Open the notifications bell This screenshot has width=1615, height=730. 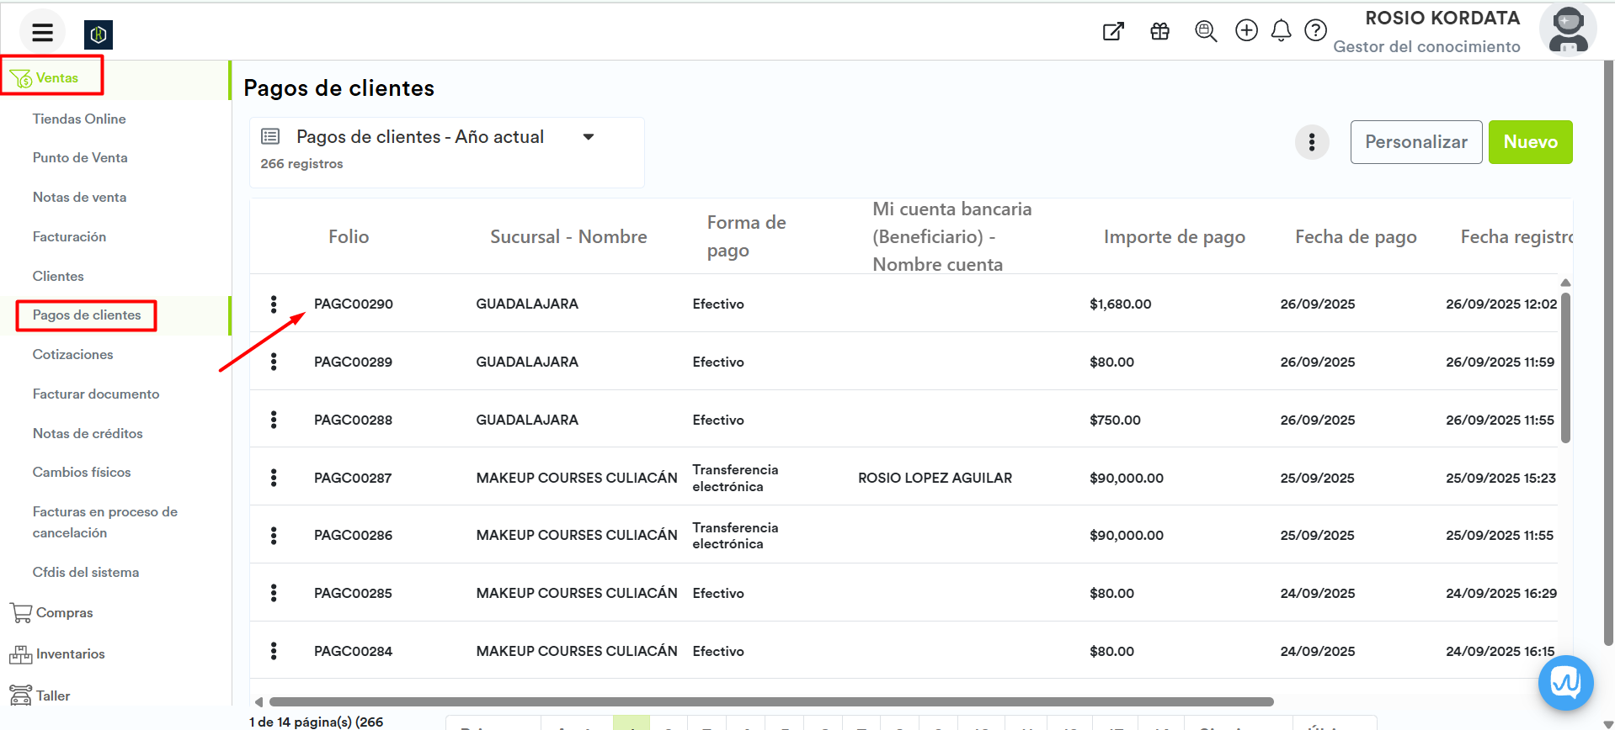(x=1281, y=31)
